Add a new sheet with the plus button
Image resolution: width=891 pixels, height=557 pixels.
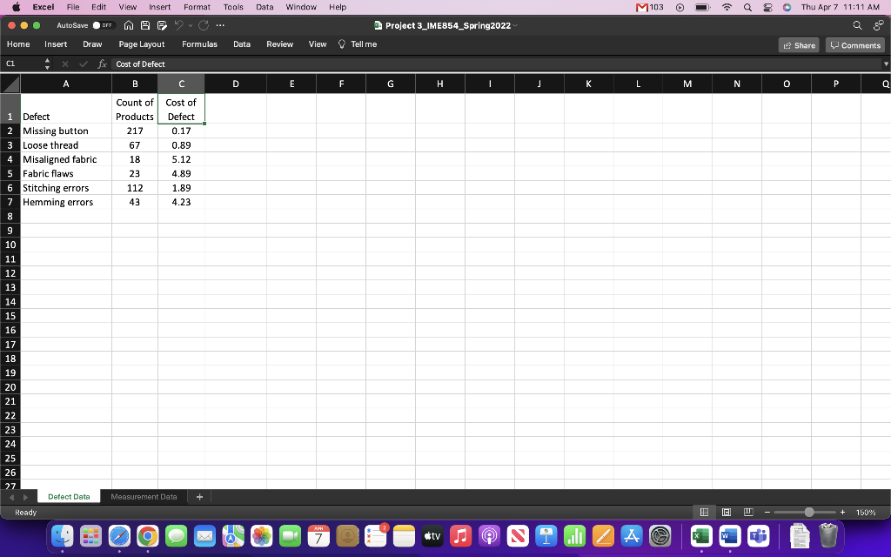pyautogui.click(x=198, y=496)
